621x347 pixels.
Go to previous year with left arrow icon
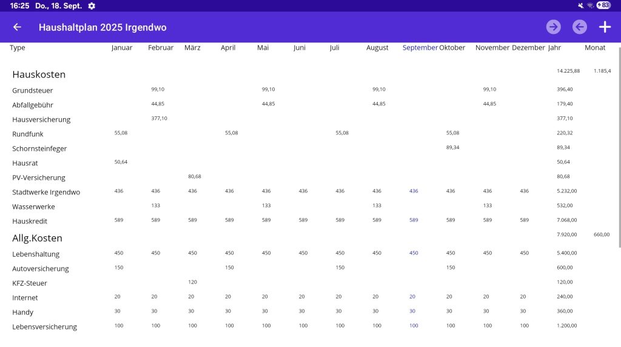[580, 27]
